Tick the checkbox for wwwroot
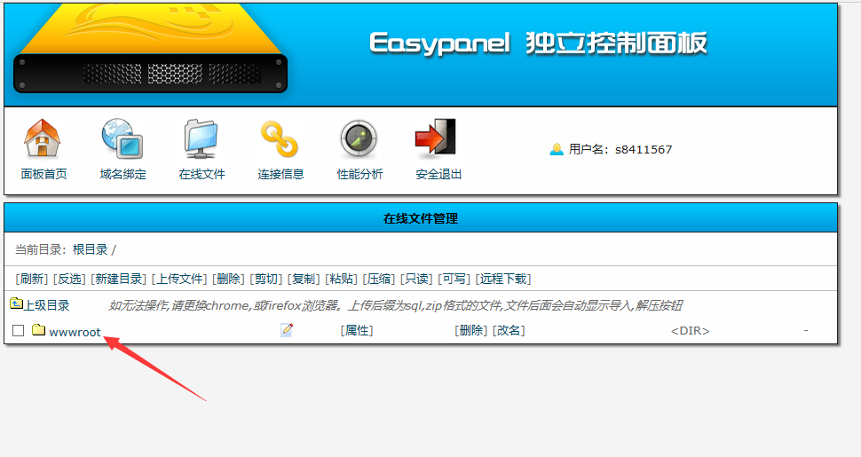The height and width of the screenshot is (457, 861). (x=18, y=330)
